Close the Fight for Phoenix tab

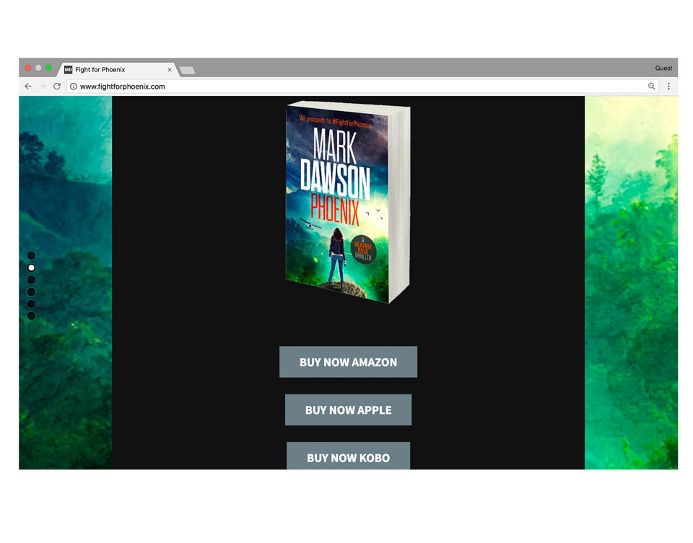point(170,70)
